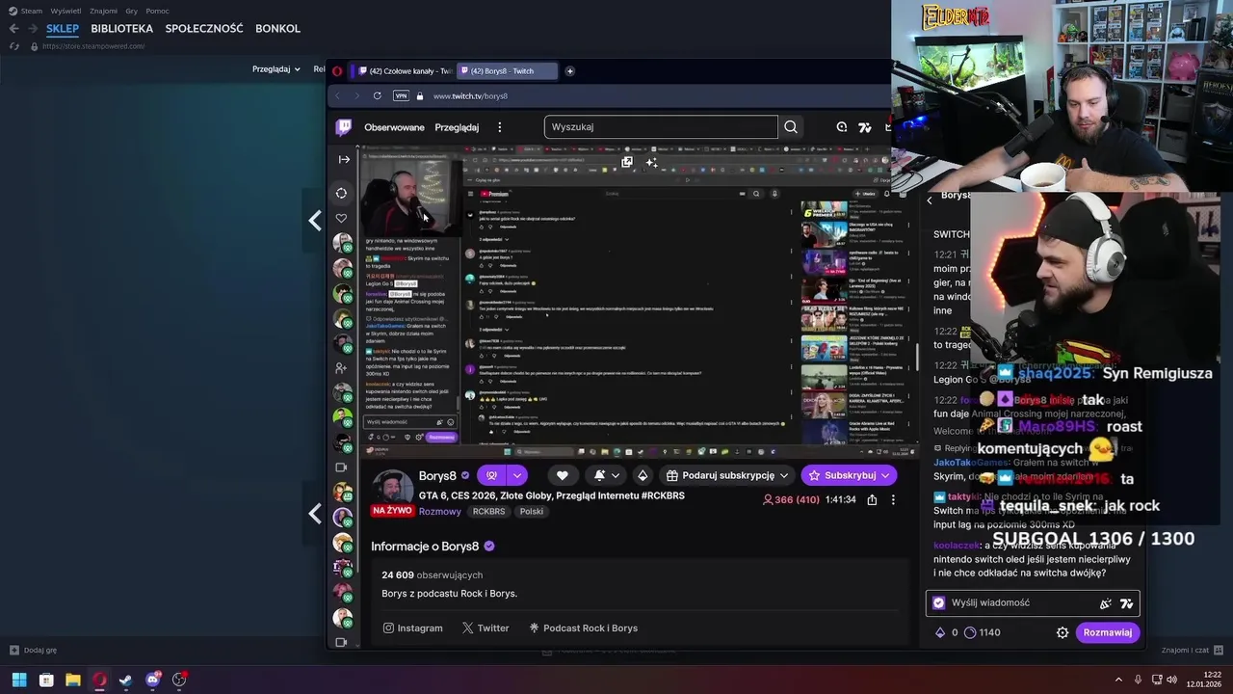Open the stream options three-dot menu

pyautogui.click(x=893, y=500)
